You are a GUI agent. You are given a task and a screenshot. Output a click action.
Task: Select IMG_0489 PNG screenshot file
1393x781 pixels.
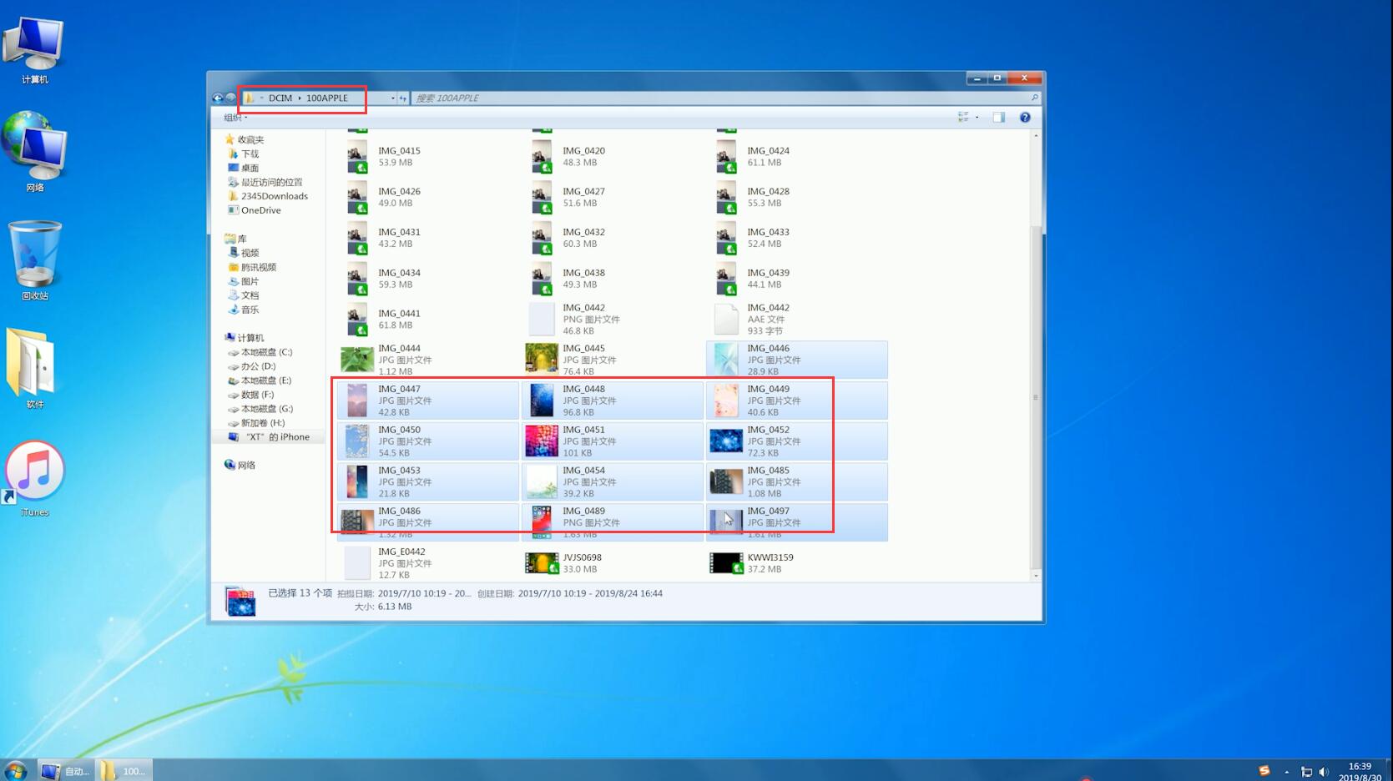point(613,522)
